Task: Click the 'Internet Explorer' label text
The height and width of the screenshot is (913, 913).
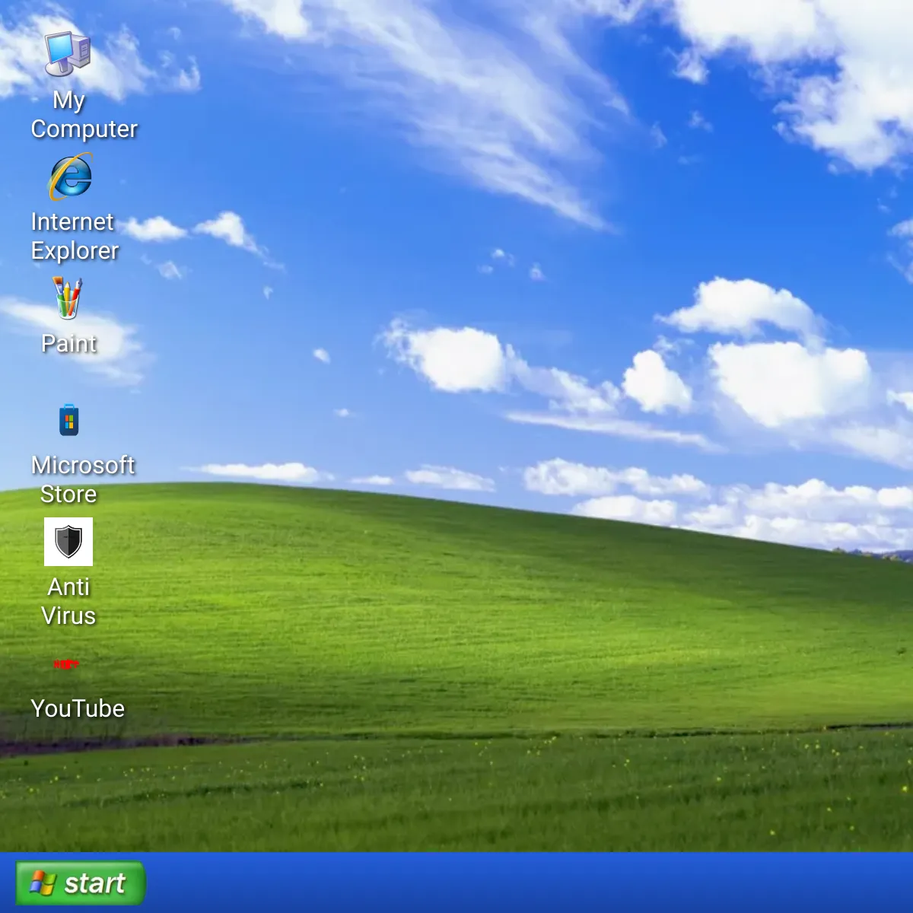Action: [74, 236]
